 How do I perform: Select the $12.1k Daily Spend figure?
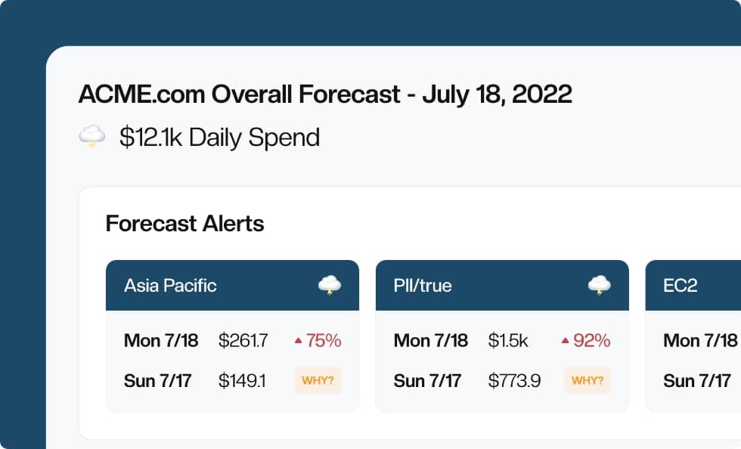point(218,137)
